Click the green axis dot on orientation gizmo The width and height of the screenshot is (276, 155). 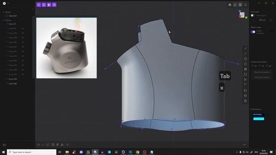(x=246, y=18)
